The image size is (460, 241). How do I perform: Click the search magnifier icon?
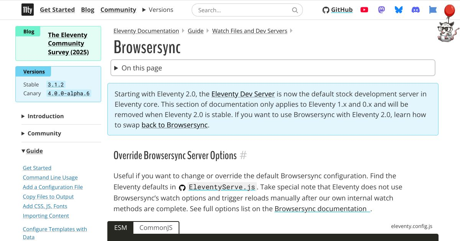click(x=295, y=10)
